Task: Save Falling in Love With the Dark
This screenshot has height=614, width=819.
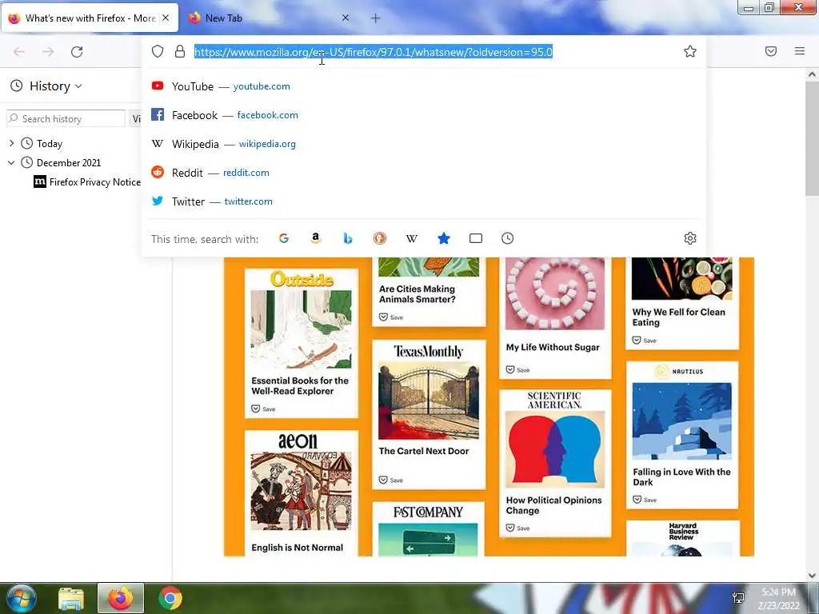Action: coord(644,500)
